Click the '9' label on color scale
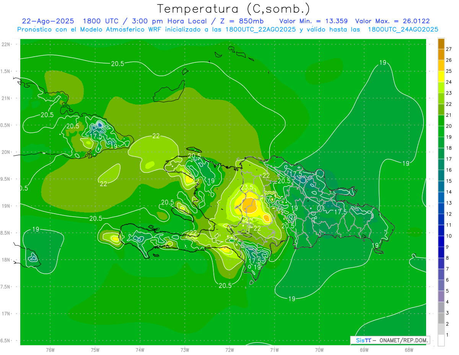 pos(448,247)
